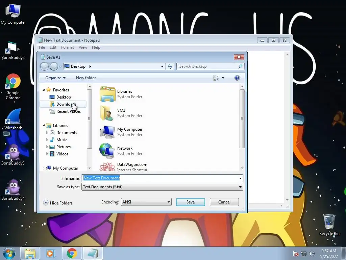Screen dimensions: 346x260
Task: Select Downloads in Favorites
Action: pos(63,104)
